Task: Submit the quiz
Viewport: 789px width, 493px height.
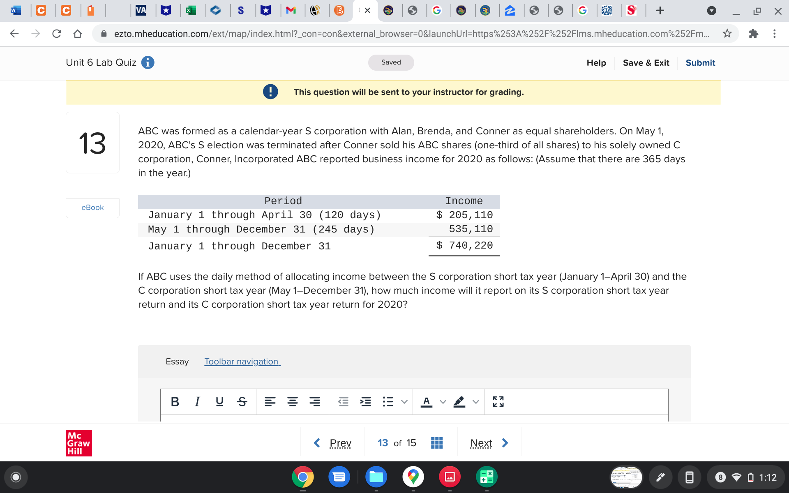Action: [x=700, y=63]
